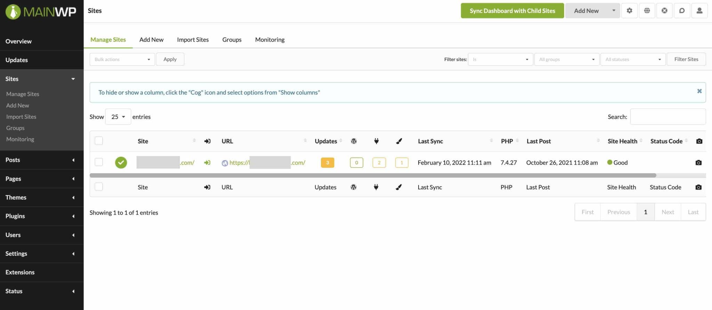The image size is (712, 310).
Task: Open the help lifebuoy icon
Action: (664, 10)
